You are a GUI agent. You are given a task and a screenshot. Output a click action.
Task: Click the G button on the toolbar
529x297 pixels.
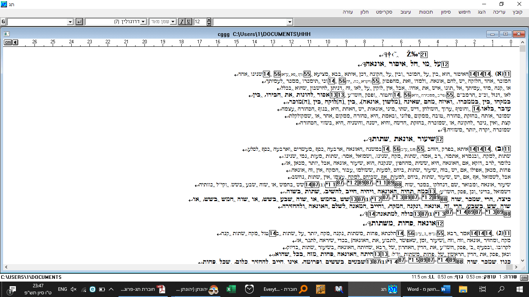coord(3,22)
